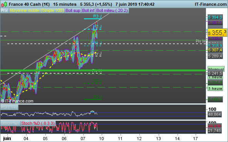The height and width of the screenshot is (142, 228).
Task: Click the S3 J support marker
Action: pyautogui.click(x=97, y=97)
